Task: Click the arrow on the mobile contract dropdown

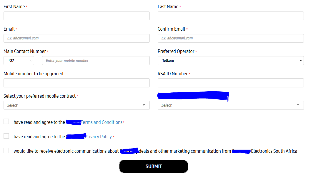Action: coord(144,105)
